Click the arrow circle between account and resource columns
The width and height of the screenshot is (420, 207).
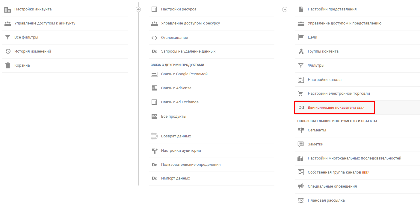pyautogui.click(x=138, y=9)
